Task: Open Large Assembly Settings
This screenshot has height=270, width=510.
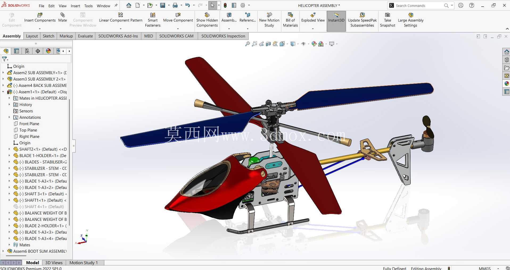Action: (411, 20)
